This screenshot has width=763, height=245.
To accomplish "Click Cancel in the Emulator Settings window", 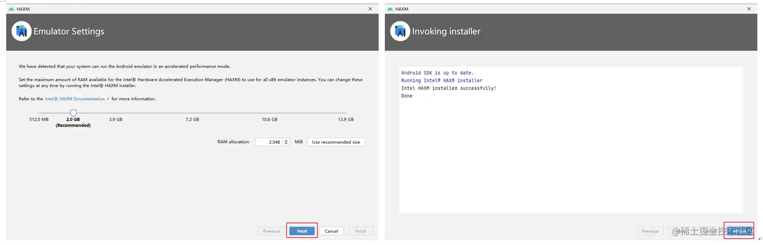I will point(331,231).
